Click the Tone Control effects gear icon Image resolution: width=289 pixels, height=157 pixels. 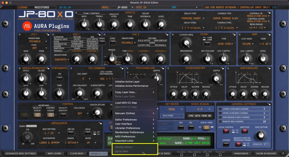pos(76,13)
